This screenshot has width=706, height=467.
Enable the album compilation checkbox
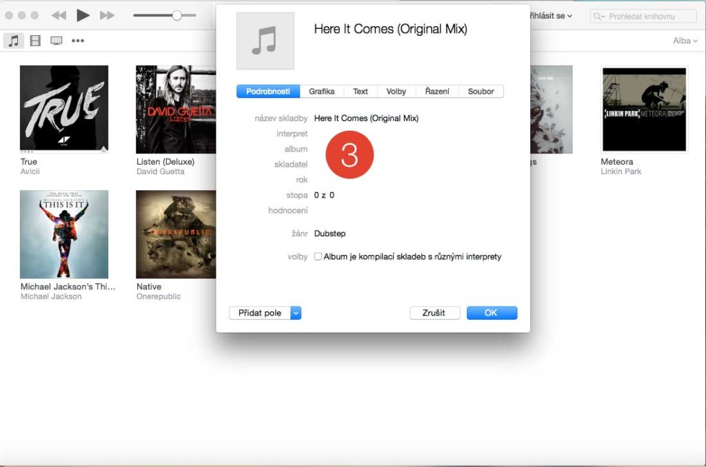[318, 256]
